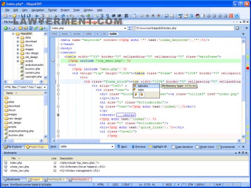
Task: Click the editor vertical scrollbar thumb
Action: pos(243,78)
